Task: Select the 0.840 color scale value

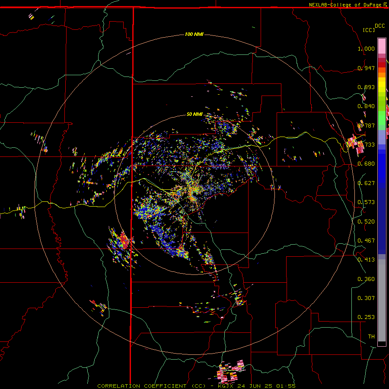Action: (x=366, y=106)
